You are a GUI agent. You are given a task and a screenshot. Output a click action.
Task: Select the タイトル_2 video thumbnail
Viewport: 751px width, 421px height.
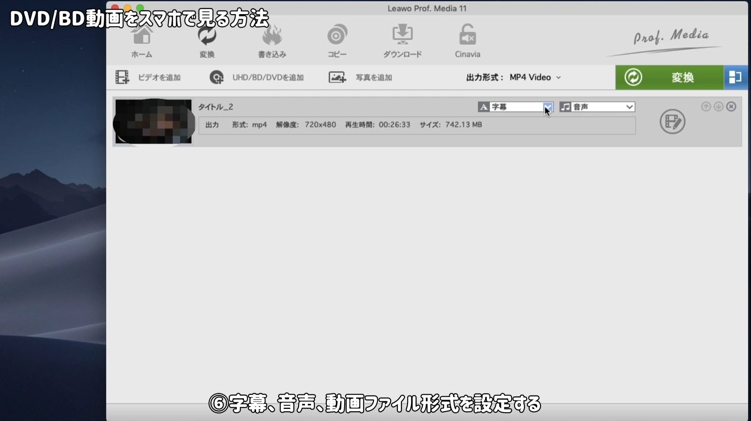pyautogui.click(x=154, y=121)
